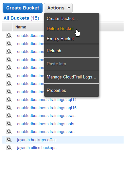124x171 pixels.
Task: Choose Delete Bucket from Actions menu
Action: point(60,28)
